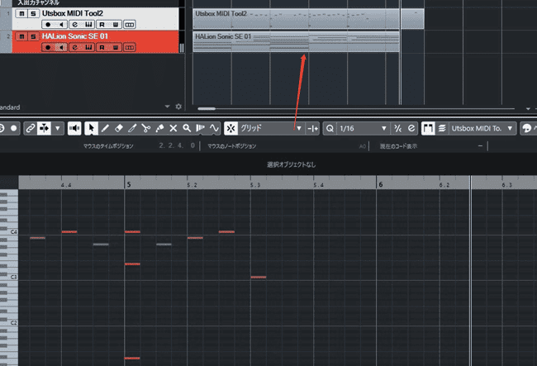Open auto-scroll settings dropdown arrow
The image size is (537, 366).
click(58, 128)
